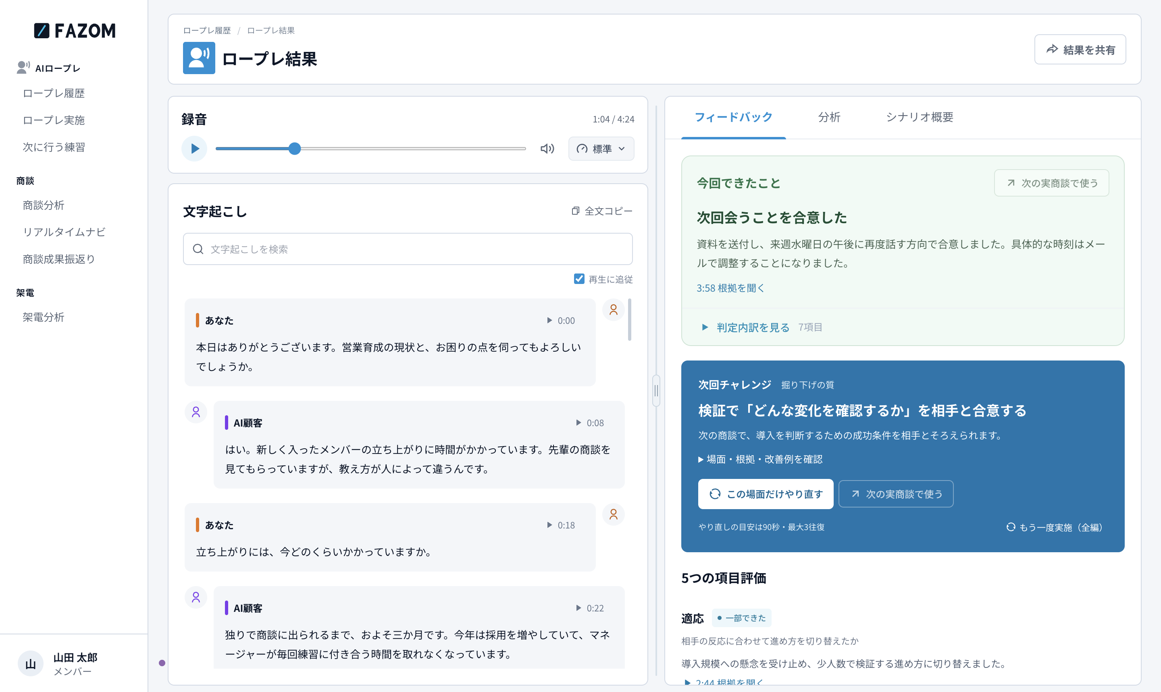Switch to the フィードバック tab

pyautogui.click(x=734, y=117)
